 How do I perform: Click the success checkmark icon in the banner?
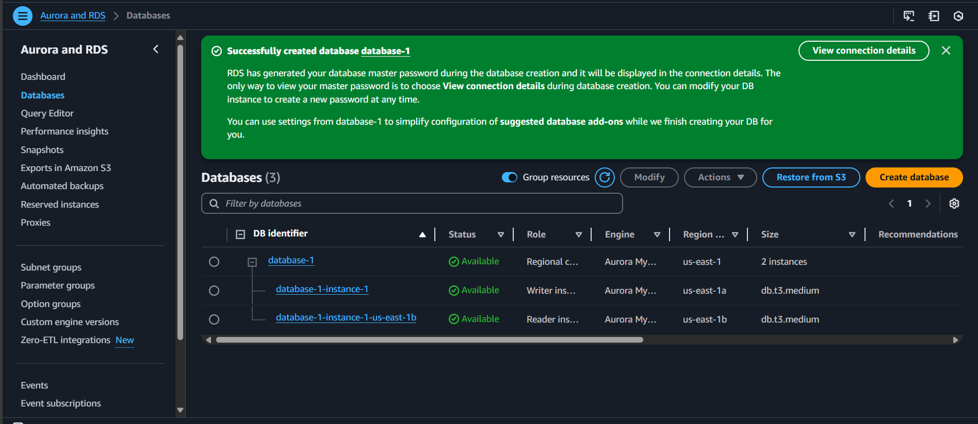[217, 51]
